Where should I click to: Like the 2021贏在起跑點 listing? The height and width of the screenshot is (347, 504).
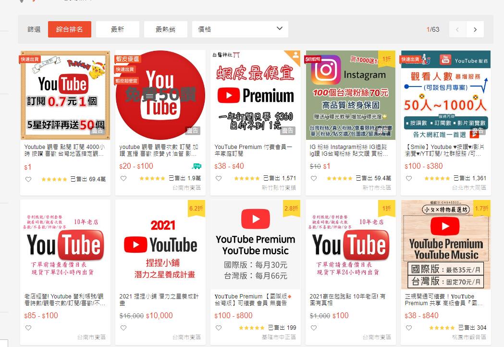click(x=314, y=328)
